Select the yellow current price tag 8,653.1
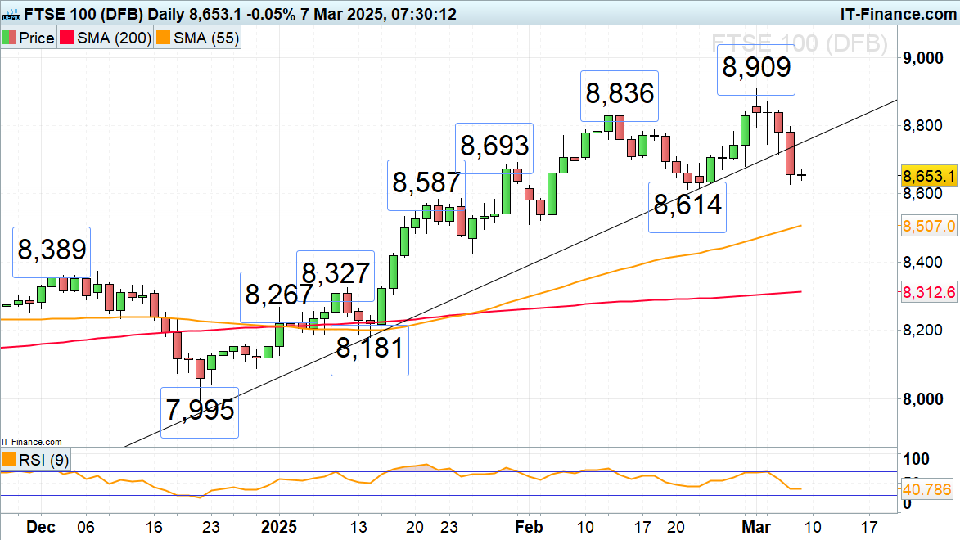This screenshot has width=960, height=540. point(929,176)
